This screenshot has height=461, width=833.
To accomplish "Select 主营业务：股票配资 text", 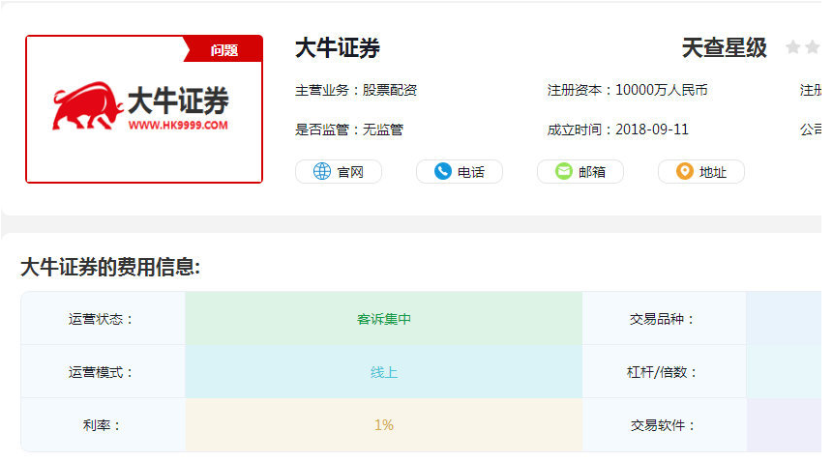I will (x=356, y=90).
